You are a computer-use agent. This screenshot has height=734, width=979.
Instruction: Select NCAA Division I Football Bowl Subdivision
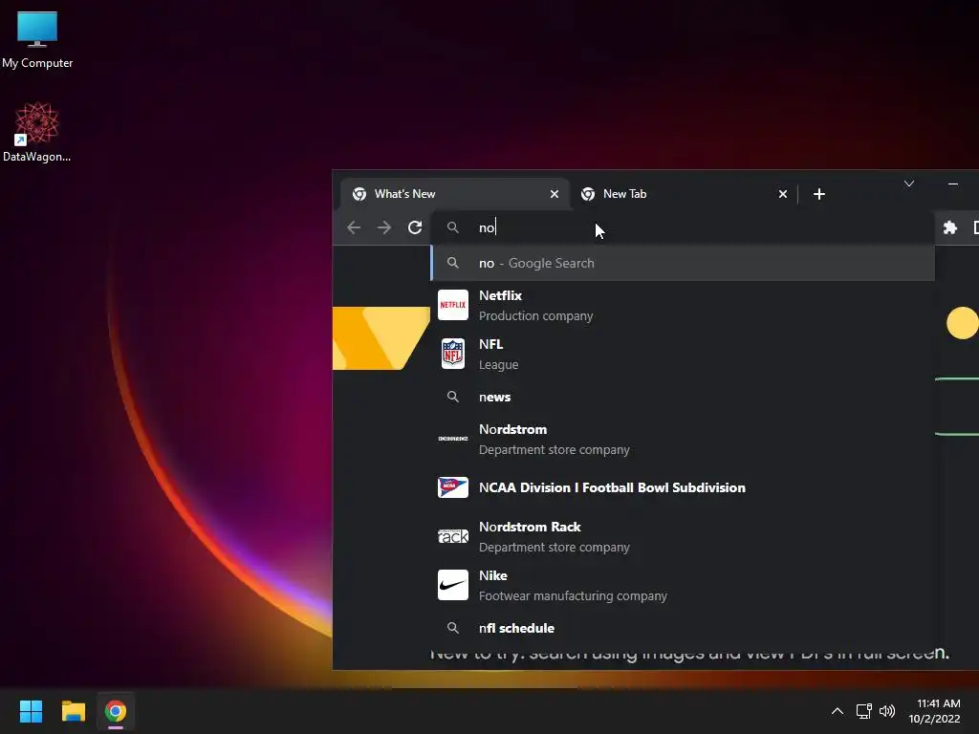(683, 487)
